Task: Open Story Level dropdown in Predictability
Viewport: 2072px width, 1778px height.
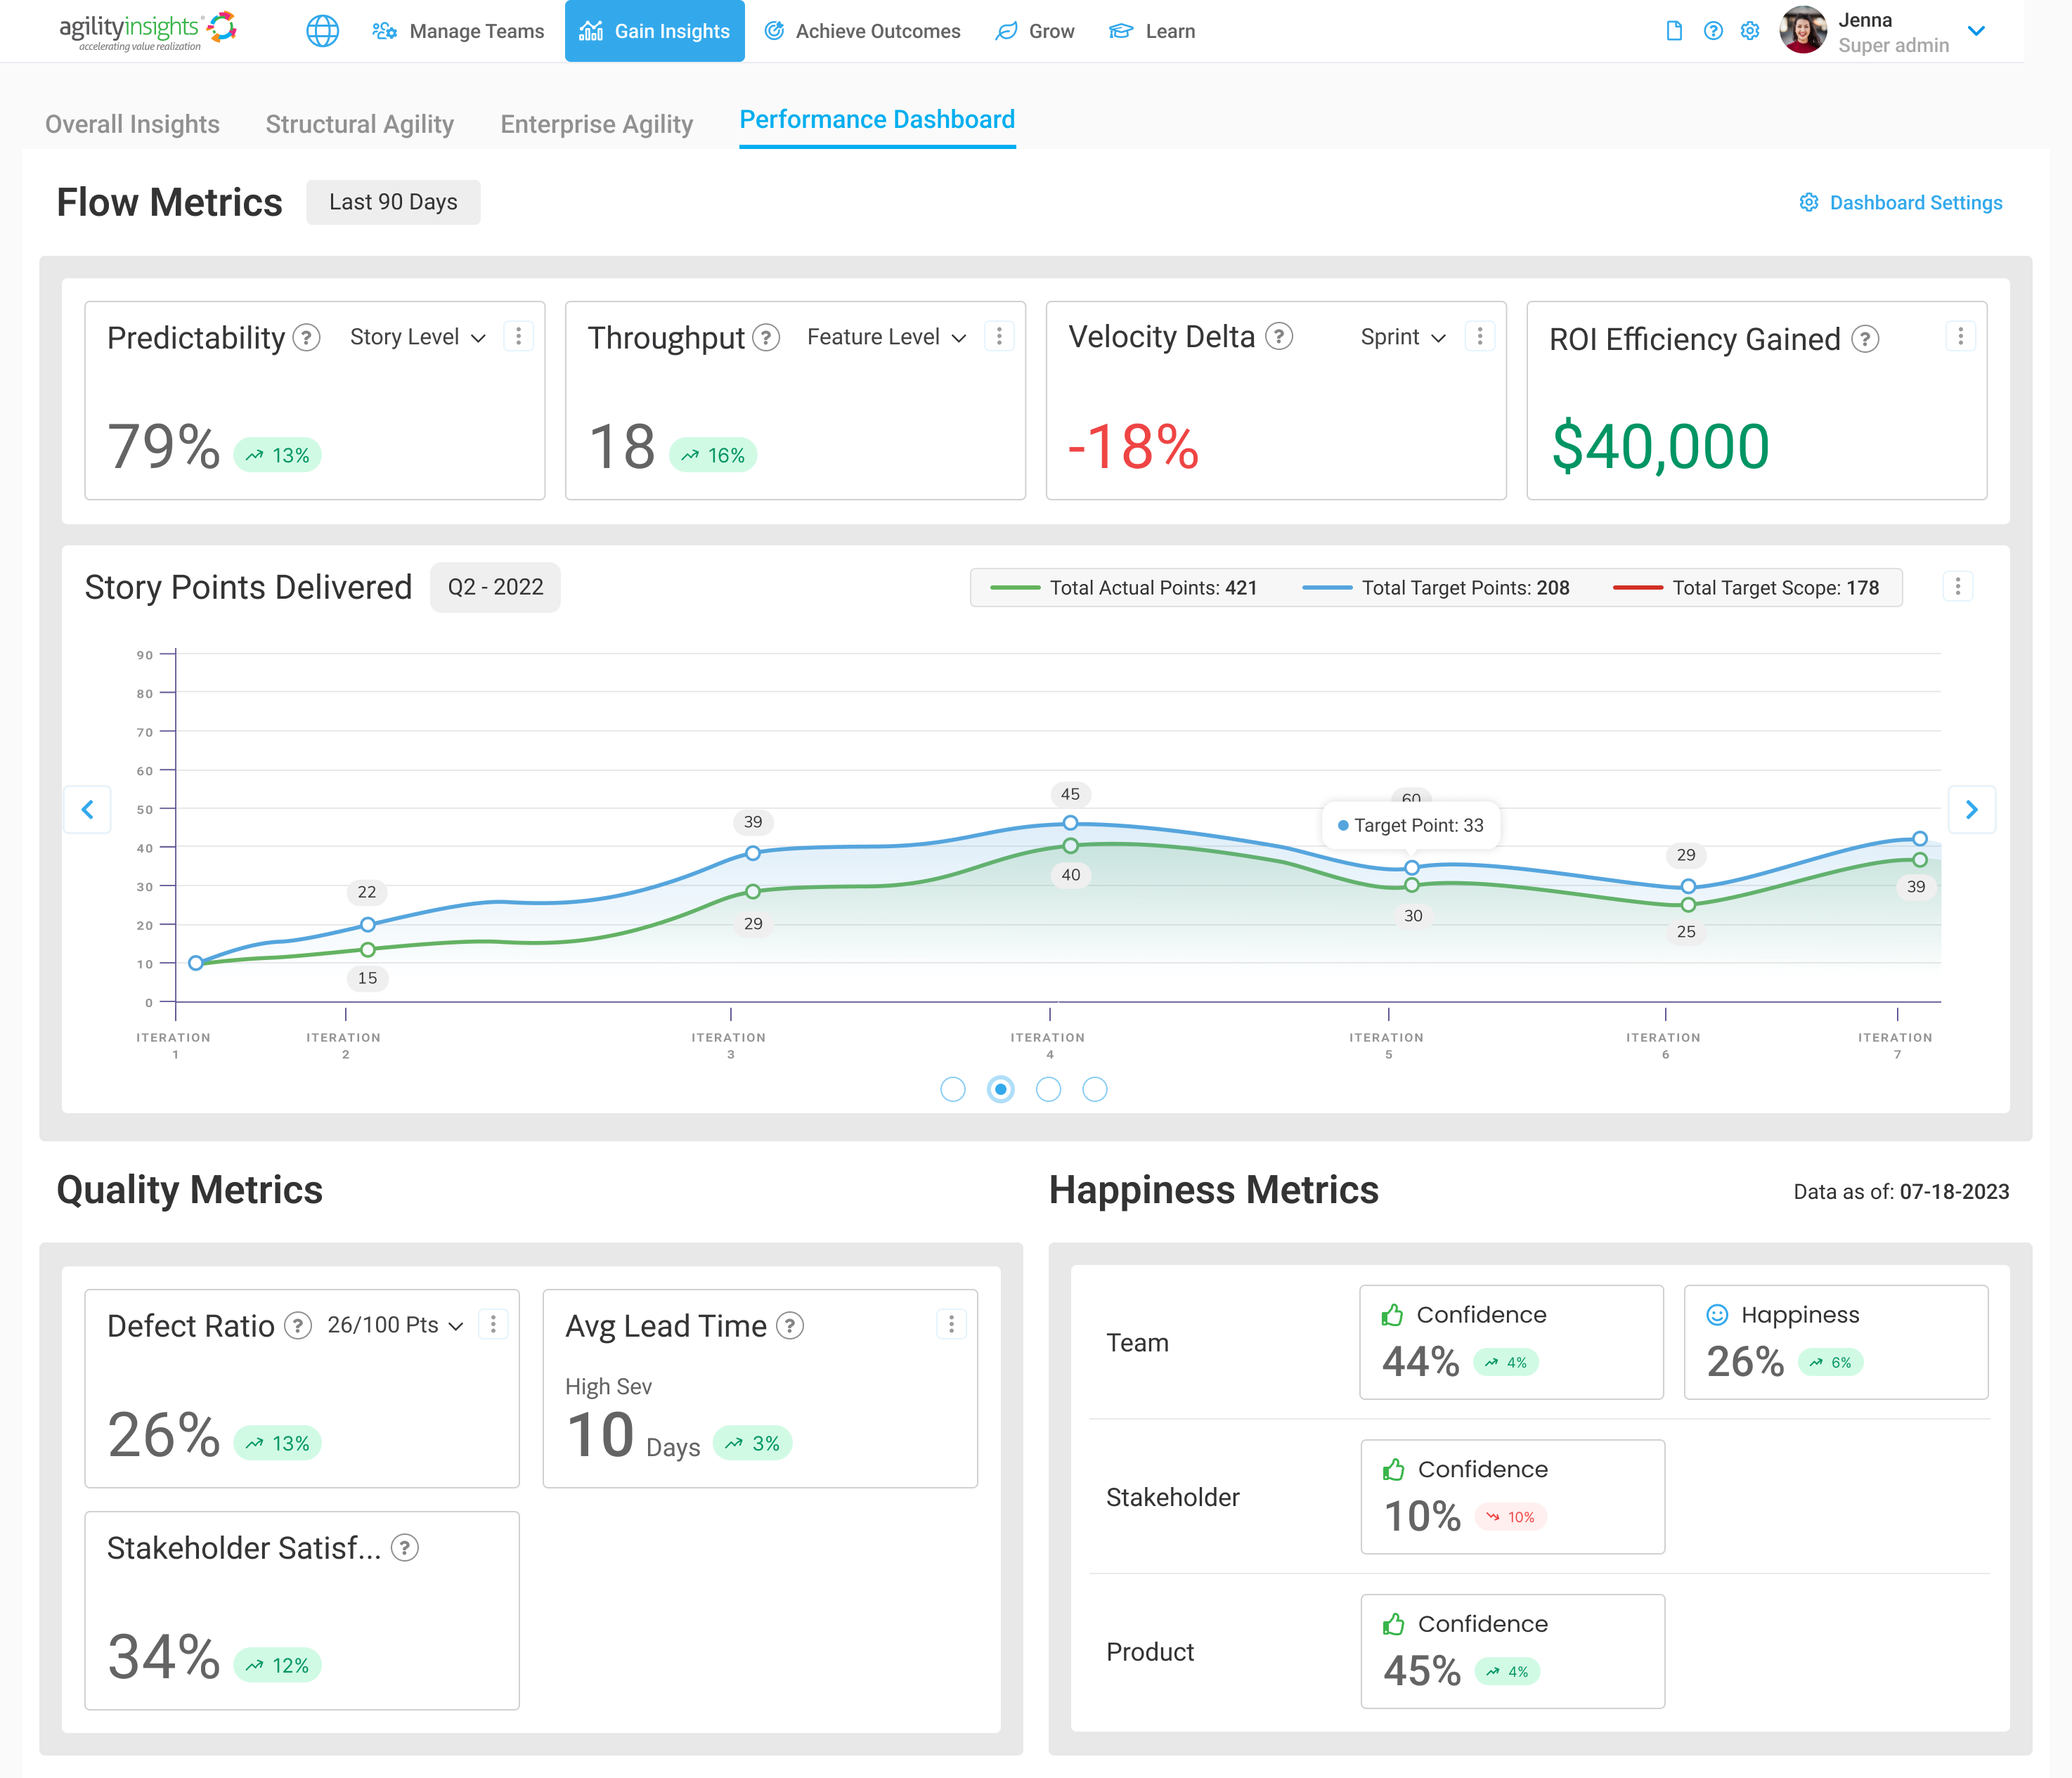Action: [x=417, y=337]
